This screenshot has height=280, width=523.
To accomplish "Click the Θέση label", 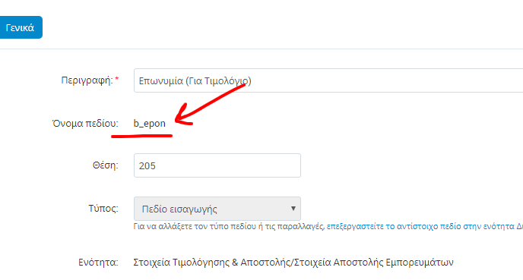I will click(106, 165).
